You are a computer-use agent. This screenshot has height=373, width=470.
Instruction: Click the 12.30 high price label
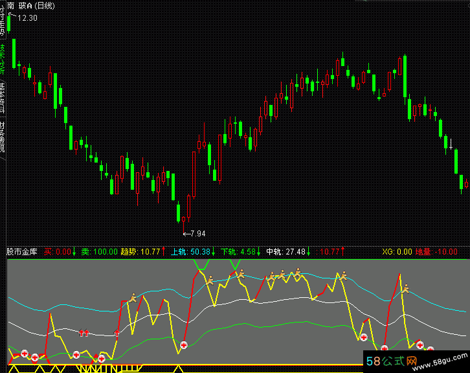(27, 18)
